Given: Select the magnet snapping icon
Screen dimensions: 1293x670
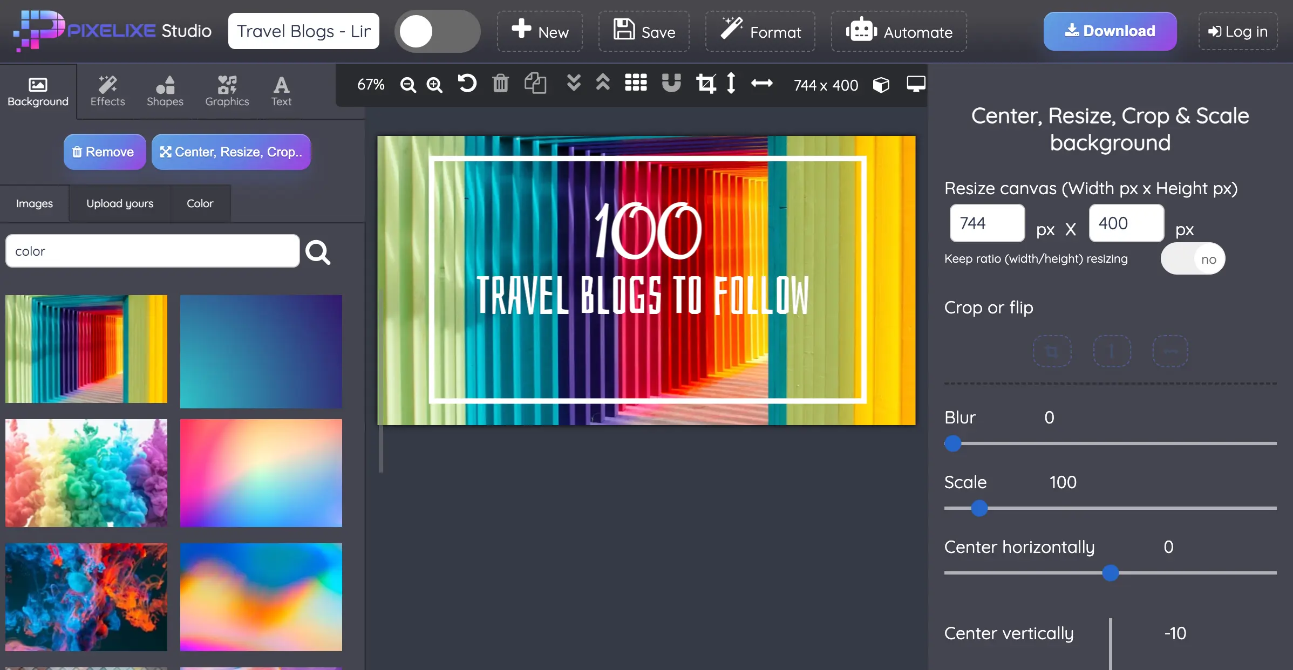Looking at the screenshot, I should (x=671, y=84).
